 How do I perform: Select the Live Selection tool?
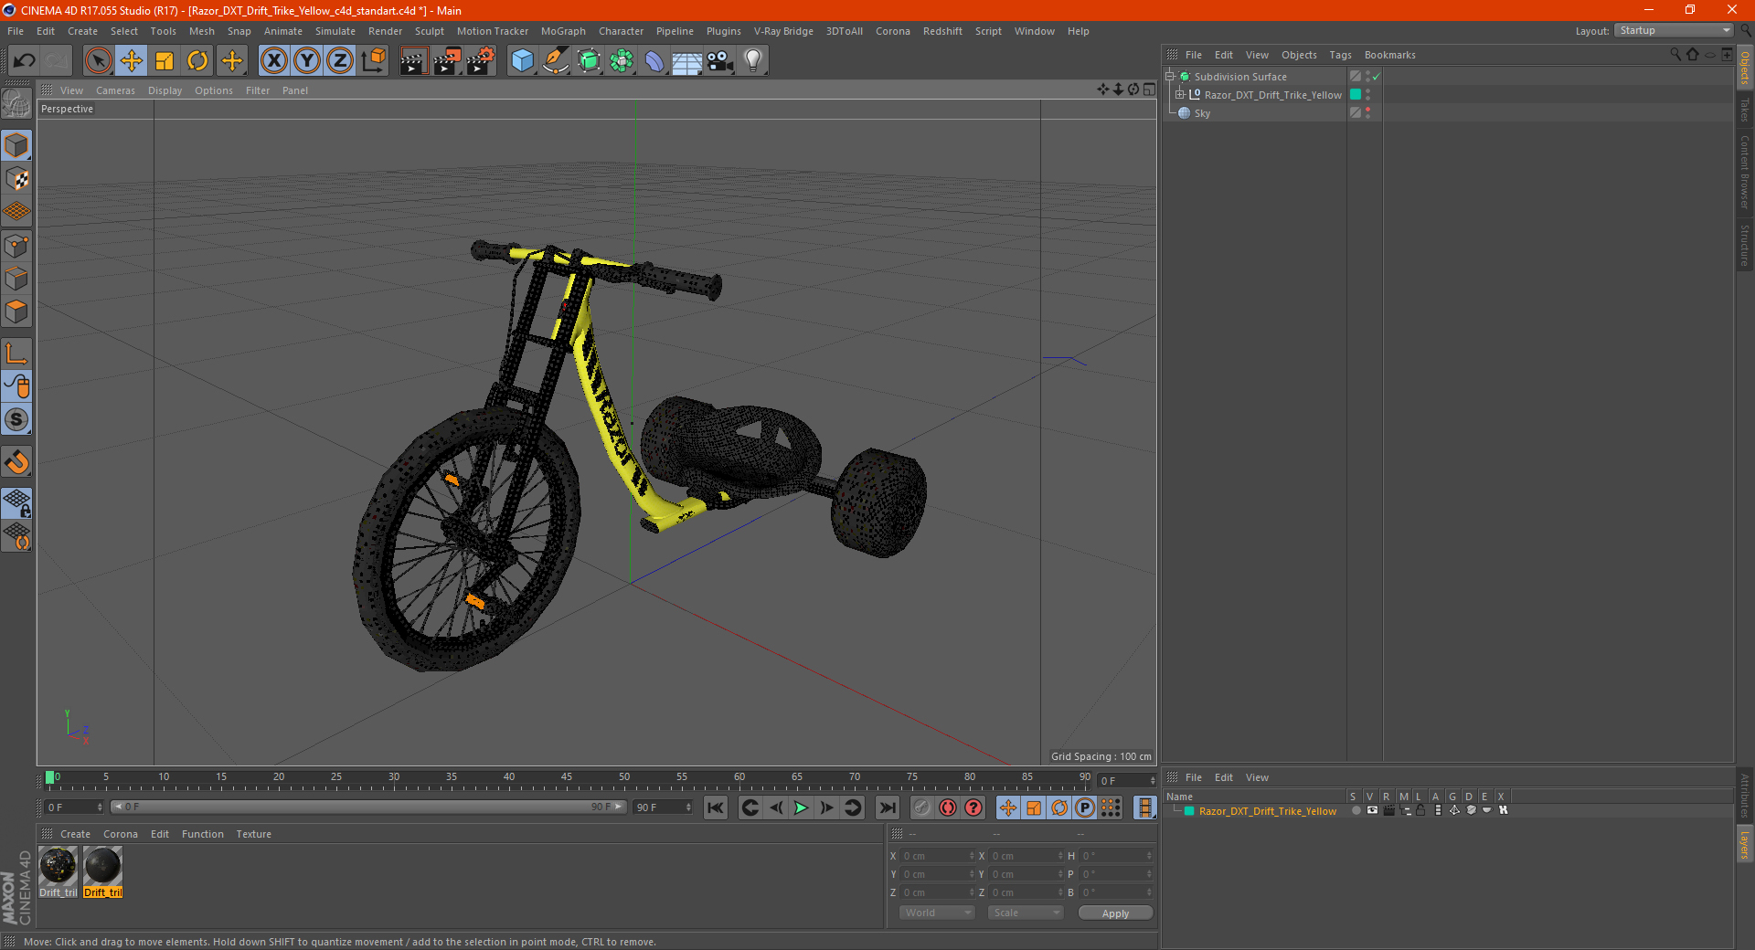click(x=99, y=61)
